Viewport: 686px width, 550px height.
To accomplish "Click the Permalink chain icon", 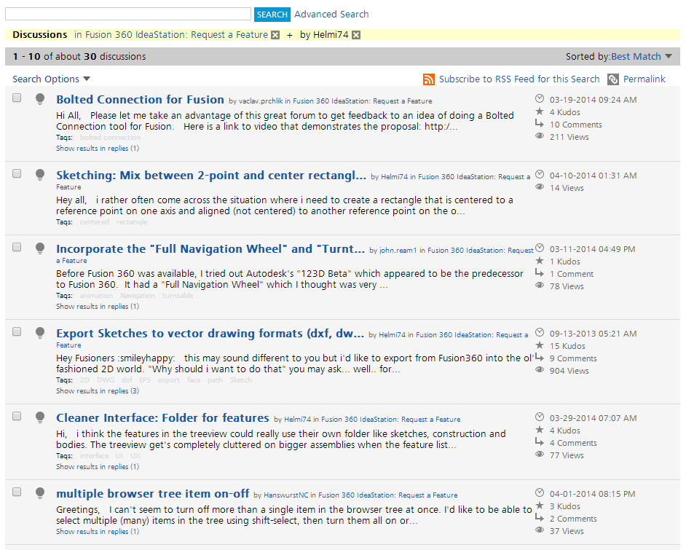I will coord(613,79).
